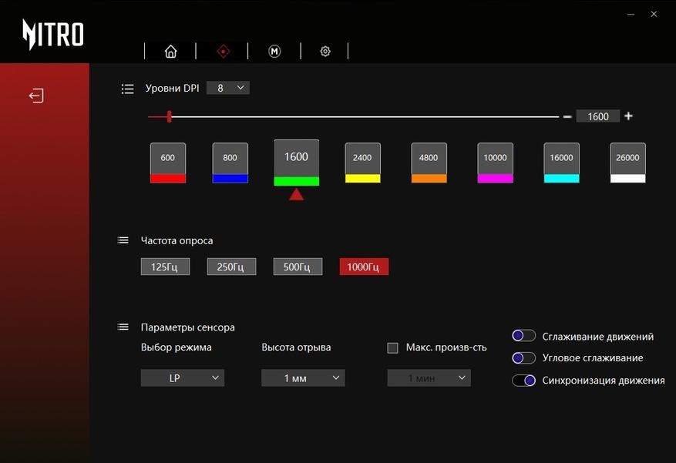
Task: Click list icon beside Частота опроса
Action: [x=123, y=240]
